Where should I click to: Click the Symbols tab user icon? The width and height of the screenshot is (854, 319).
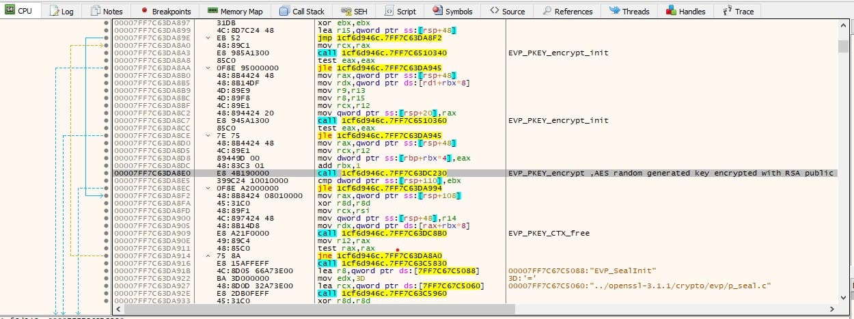coord(437,11)
